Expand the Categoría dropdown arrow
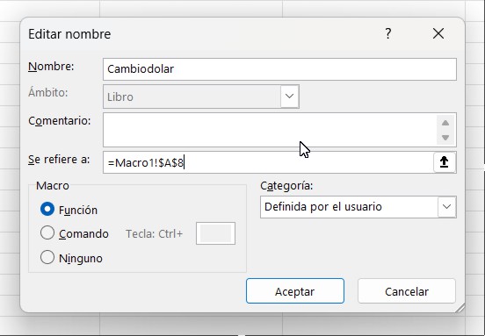Viewport: 485px width, 336px height. (446, 207)
